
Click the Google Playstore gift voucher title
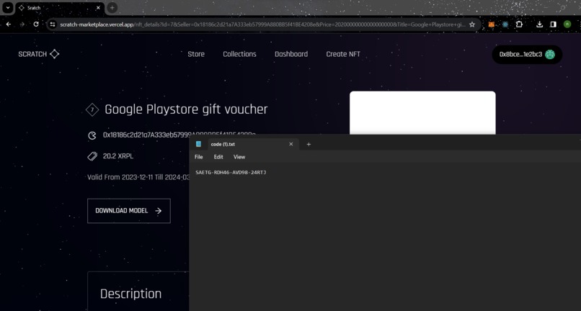(x=186, y=109)
